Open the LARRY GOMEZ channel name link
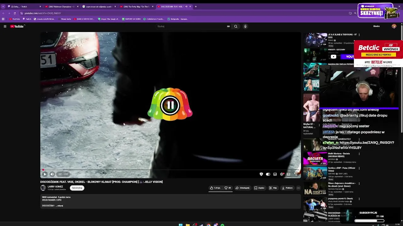This screenshot has height=226, width=403. (x=55, y=187)
